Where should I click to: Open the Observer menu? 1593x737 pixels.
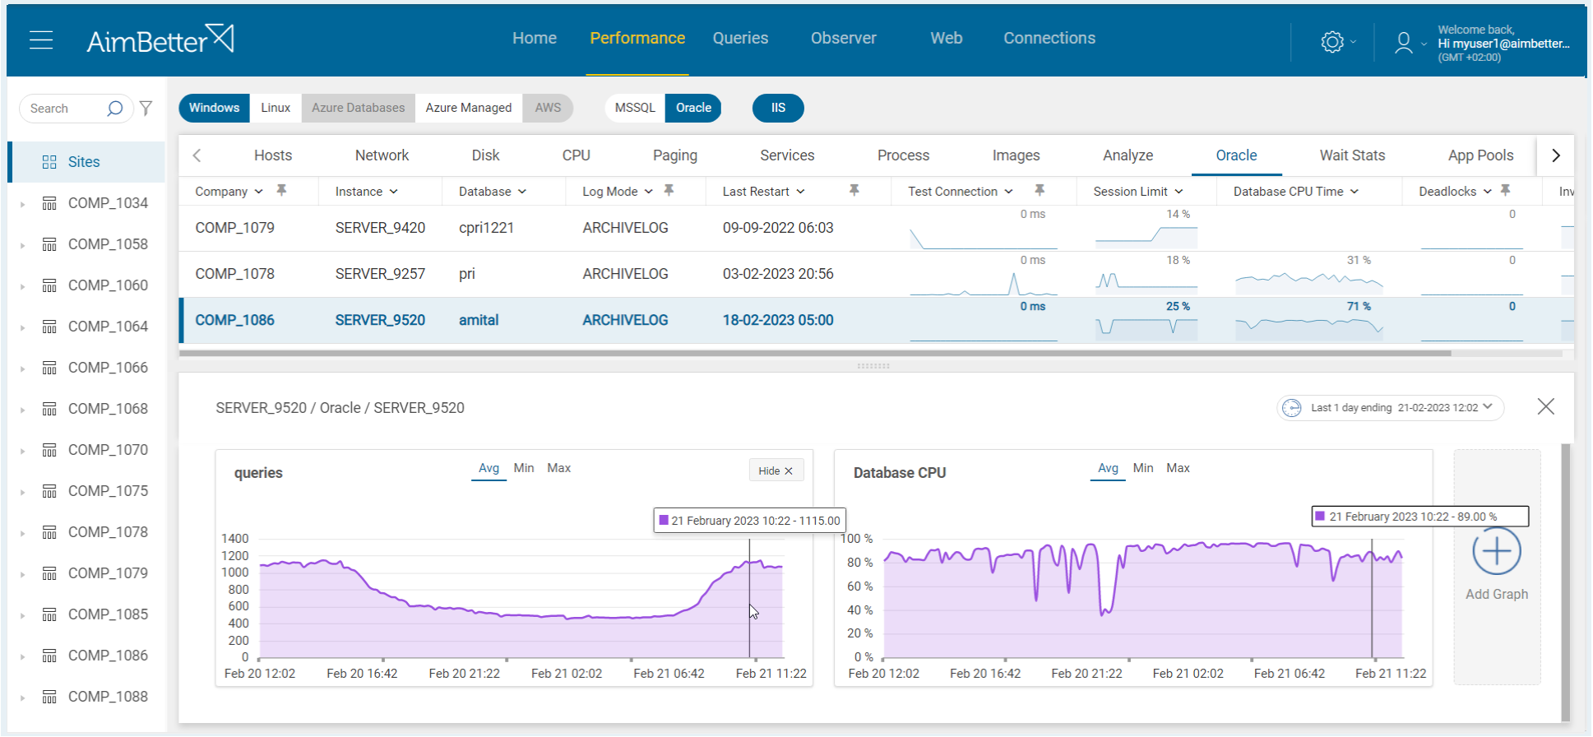843,38
